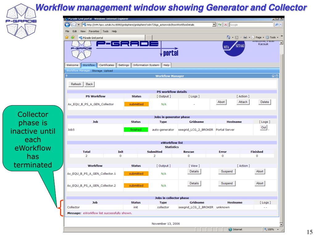Click the Favorites Center star icon

67,37
